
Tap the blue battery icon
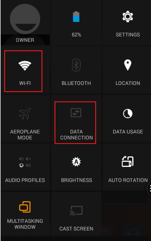(x=76, y=17)
